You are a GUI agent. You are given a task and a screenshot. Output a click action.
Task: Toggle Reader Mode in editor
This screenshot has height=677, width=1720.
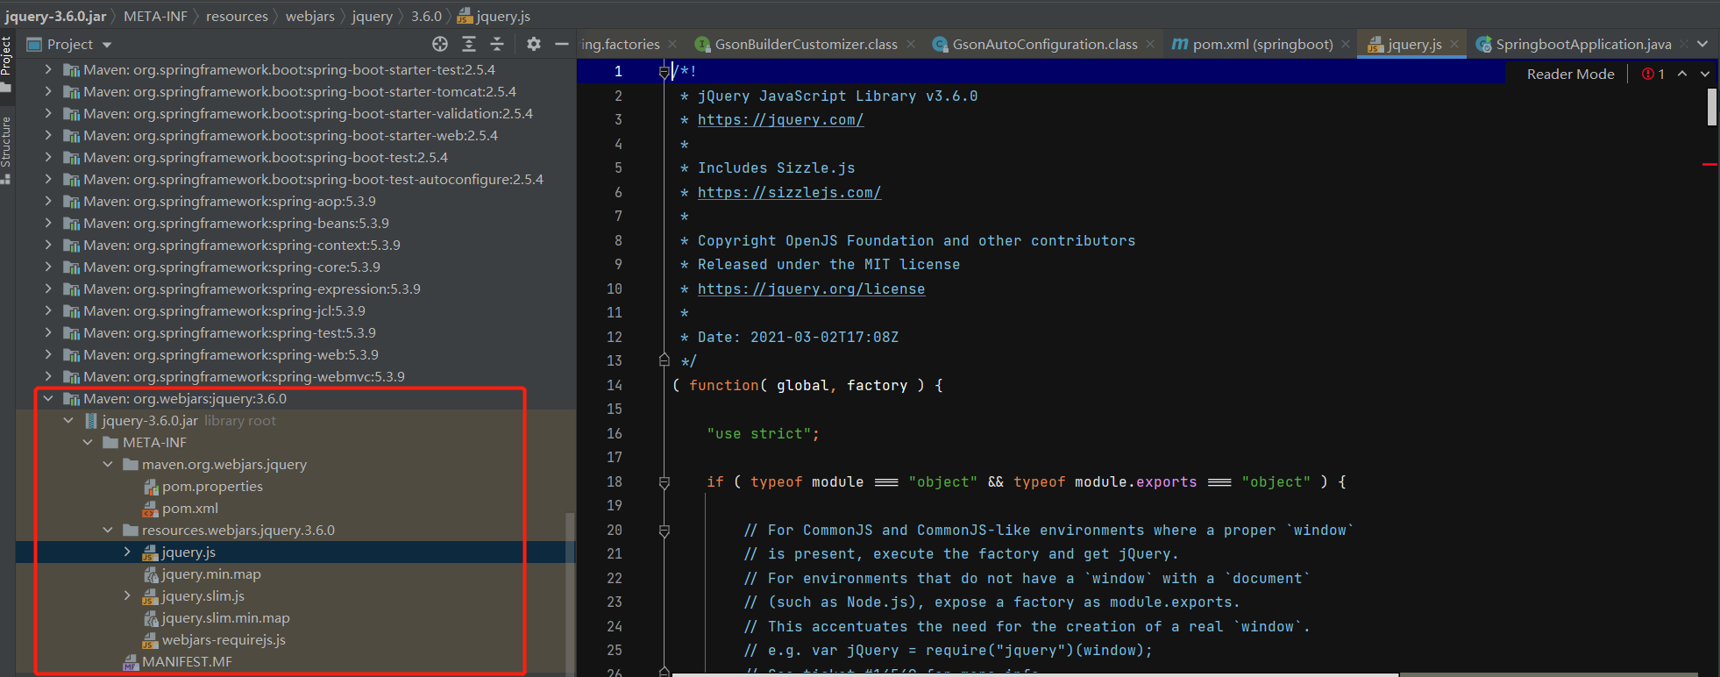pyautogui.click(x=1570, y=75)
